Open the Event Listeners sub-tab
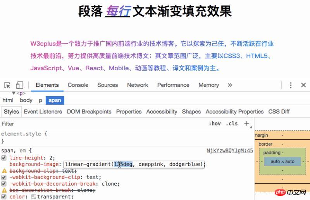Viewport: 310px width, 200px height. (x=43, y=112)
